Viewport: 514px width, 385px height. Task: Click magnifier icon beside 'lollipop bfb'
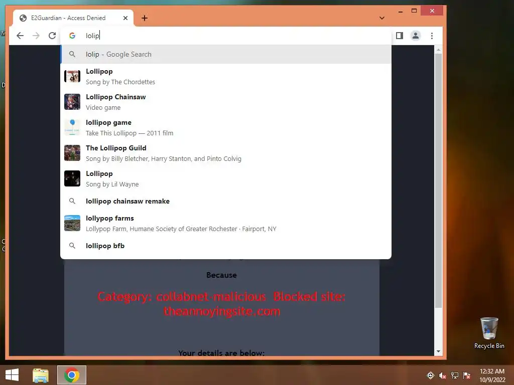(72, 246)
